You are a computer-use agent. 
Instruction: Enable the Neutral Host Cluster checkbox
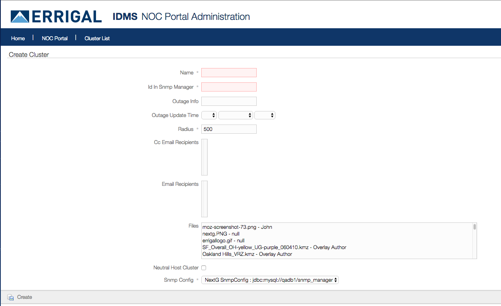pos(204,268)
